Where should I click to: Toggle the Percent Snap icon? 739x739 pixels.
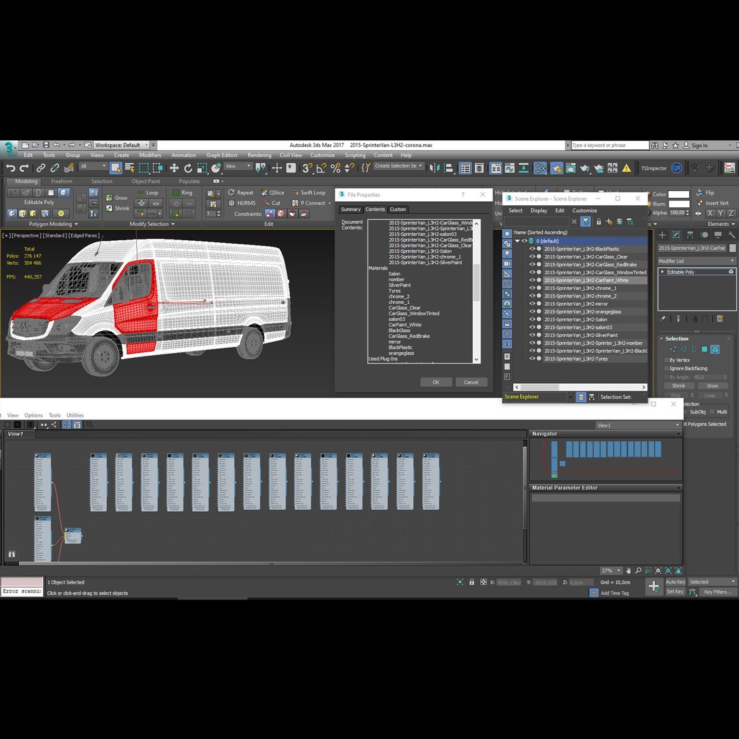coord(335,168)
